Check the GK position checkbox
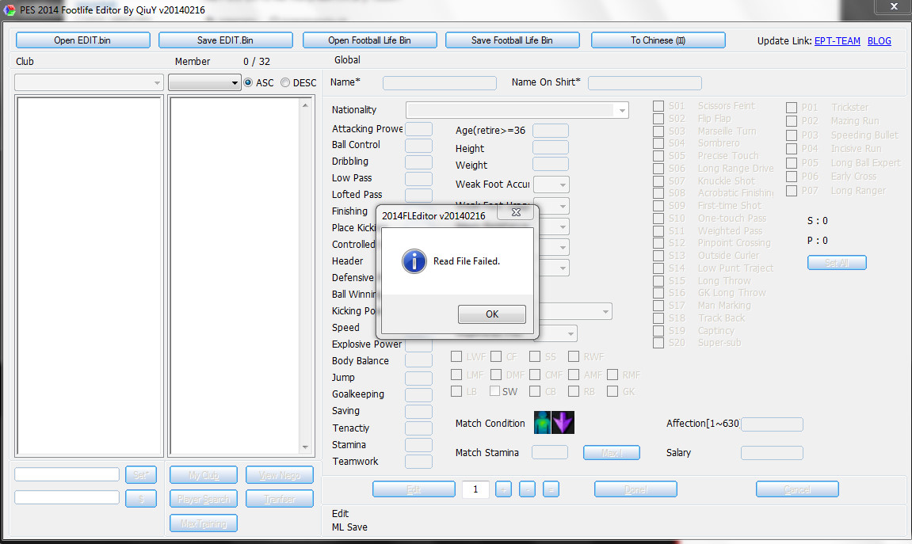The height and width of the screenshot is (544, 912). click(612, 391)
